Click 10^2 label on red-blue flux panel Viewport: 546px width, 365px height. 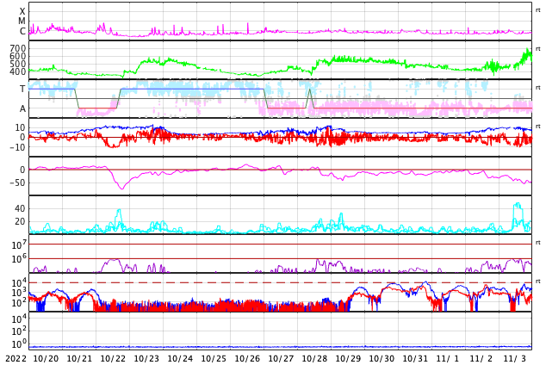(x=20, y=302)
